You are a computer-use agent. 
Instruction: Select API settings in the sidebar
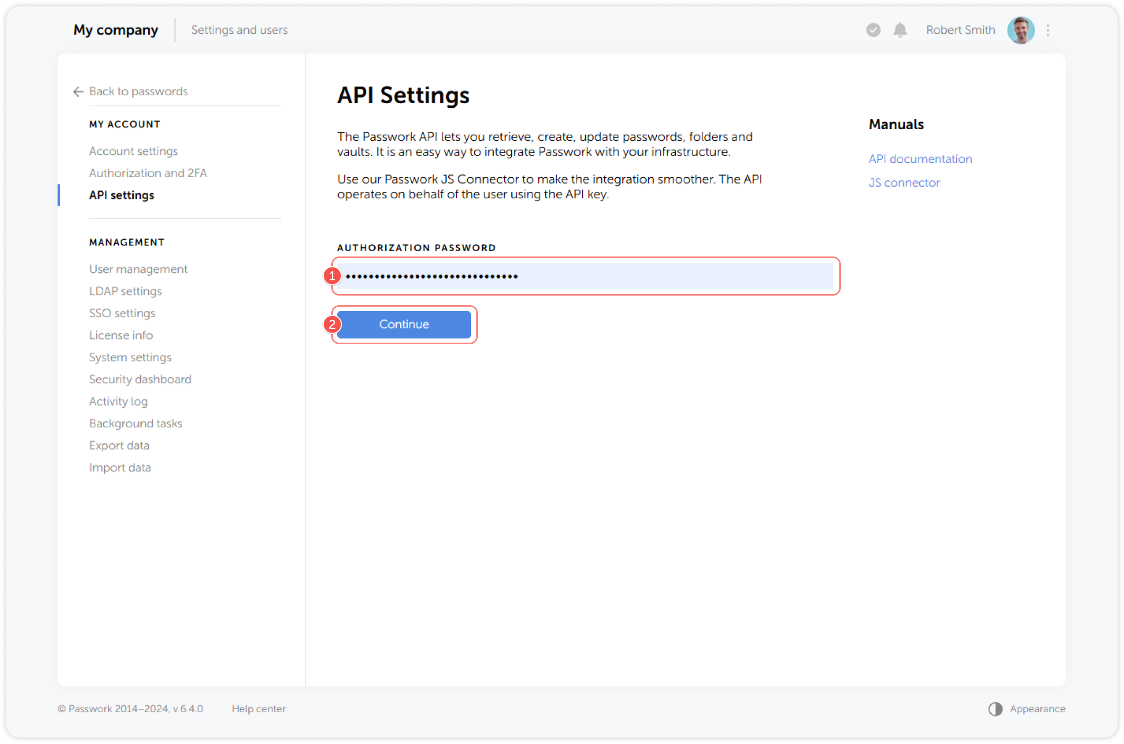coord(121,195)
